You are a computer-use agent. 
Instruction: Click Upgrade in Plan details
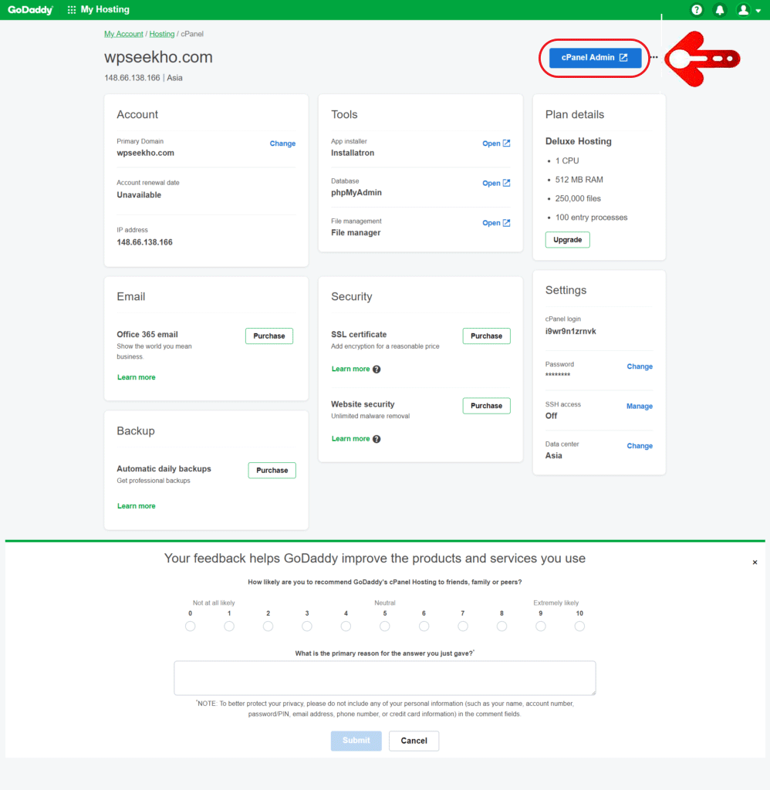567,240
